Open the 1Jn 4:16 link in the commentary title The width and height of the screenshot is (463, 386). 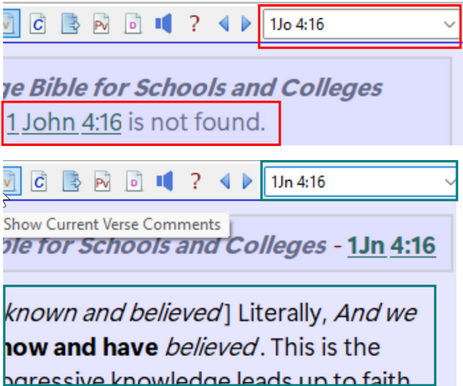[391, 246]
